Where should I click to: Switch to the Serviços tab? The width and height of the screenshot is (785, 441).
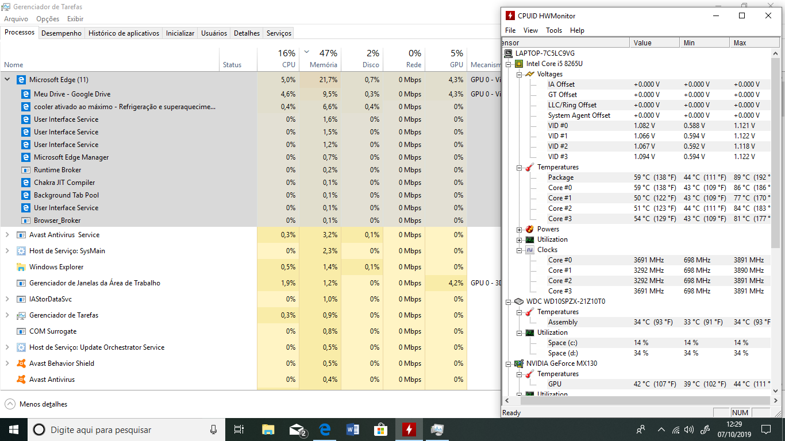279,33
